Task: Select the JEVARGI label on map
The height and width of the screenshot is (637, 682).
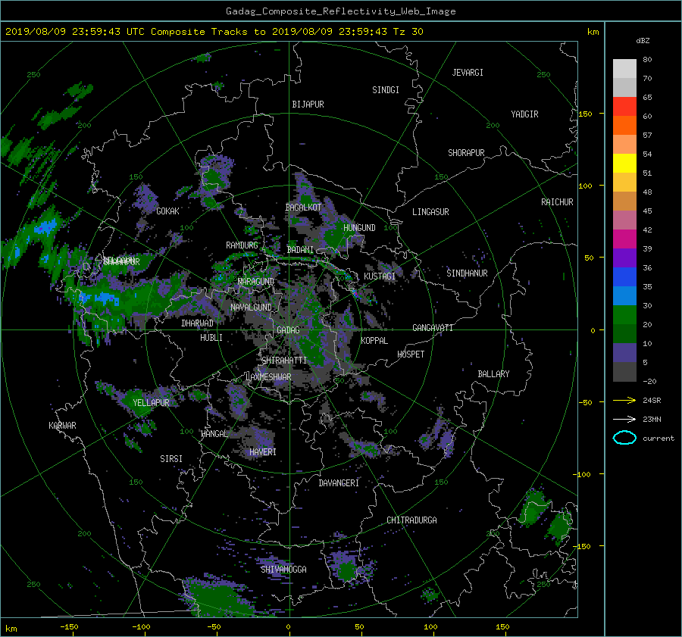Action: pos(468,73)
